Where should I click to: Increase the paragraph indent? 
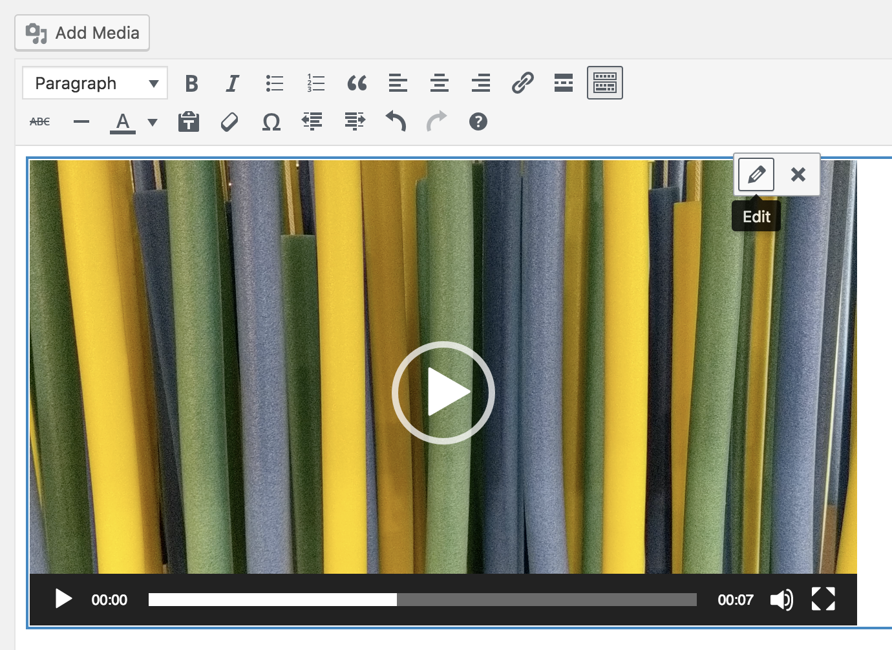pyautogui.click(x=354, y=121)
